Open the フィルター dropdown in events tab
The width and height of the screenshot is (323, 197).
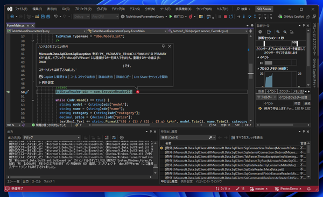pyautogui.click(x=266, y=97)
